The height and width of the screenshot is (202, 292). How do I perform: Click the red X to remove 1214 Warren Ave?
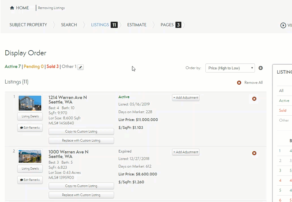254,99
